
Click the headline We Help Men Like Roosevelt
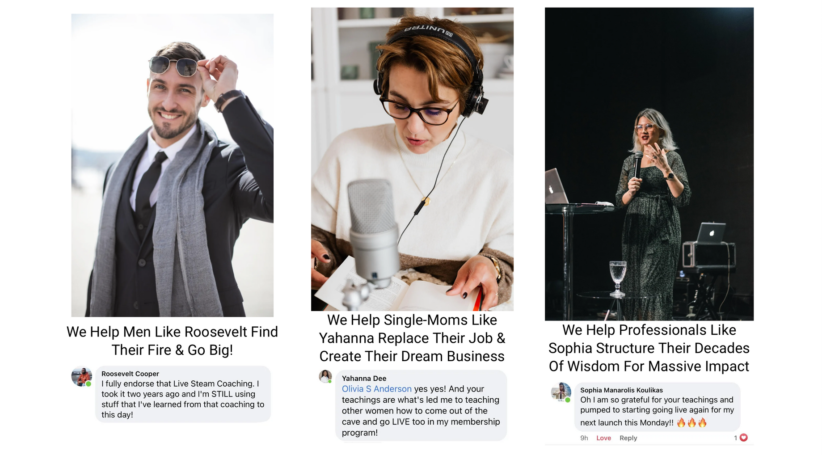(172, 341)
